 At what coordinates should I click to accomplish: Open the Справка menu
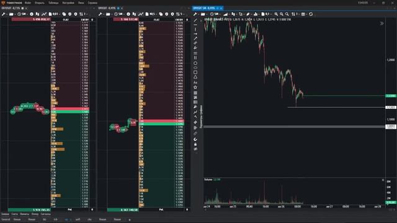coord(92,2)
